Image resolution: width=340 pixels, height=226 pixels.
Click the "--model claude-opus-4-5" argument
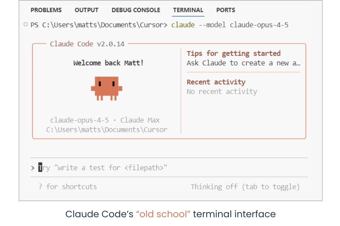coord(243,25)
